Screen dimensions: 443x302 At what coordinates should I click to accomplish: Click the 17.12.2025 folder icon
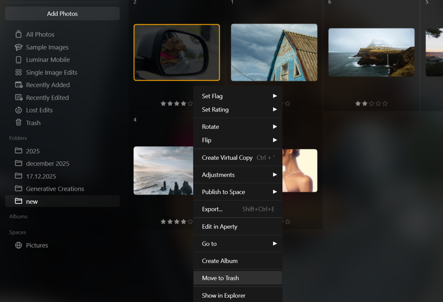click(x=18, y=176)
